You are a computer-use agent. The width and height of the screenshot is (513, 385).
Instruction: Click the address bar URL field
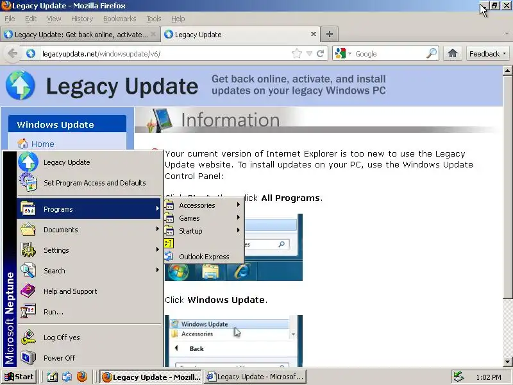click(165, 53)
